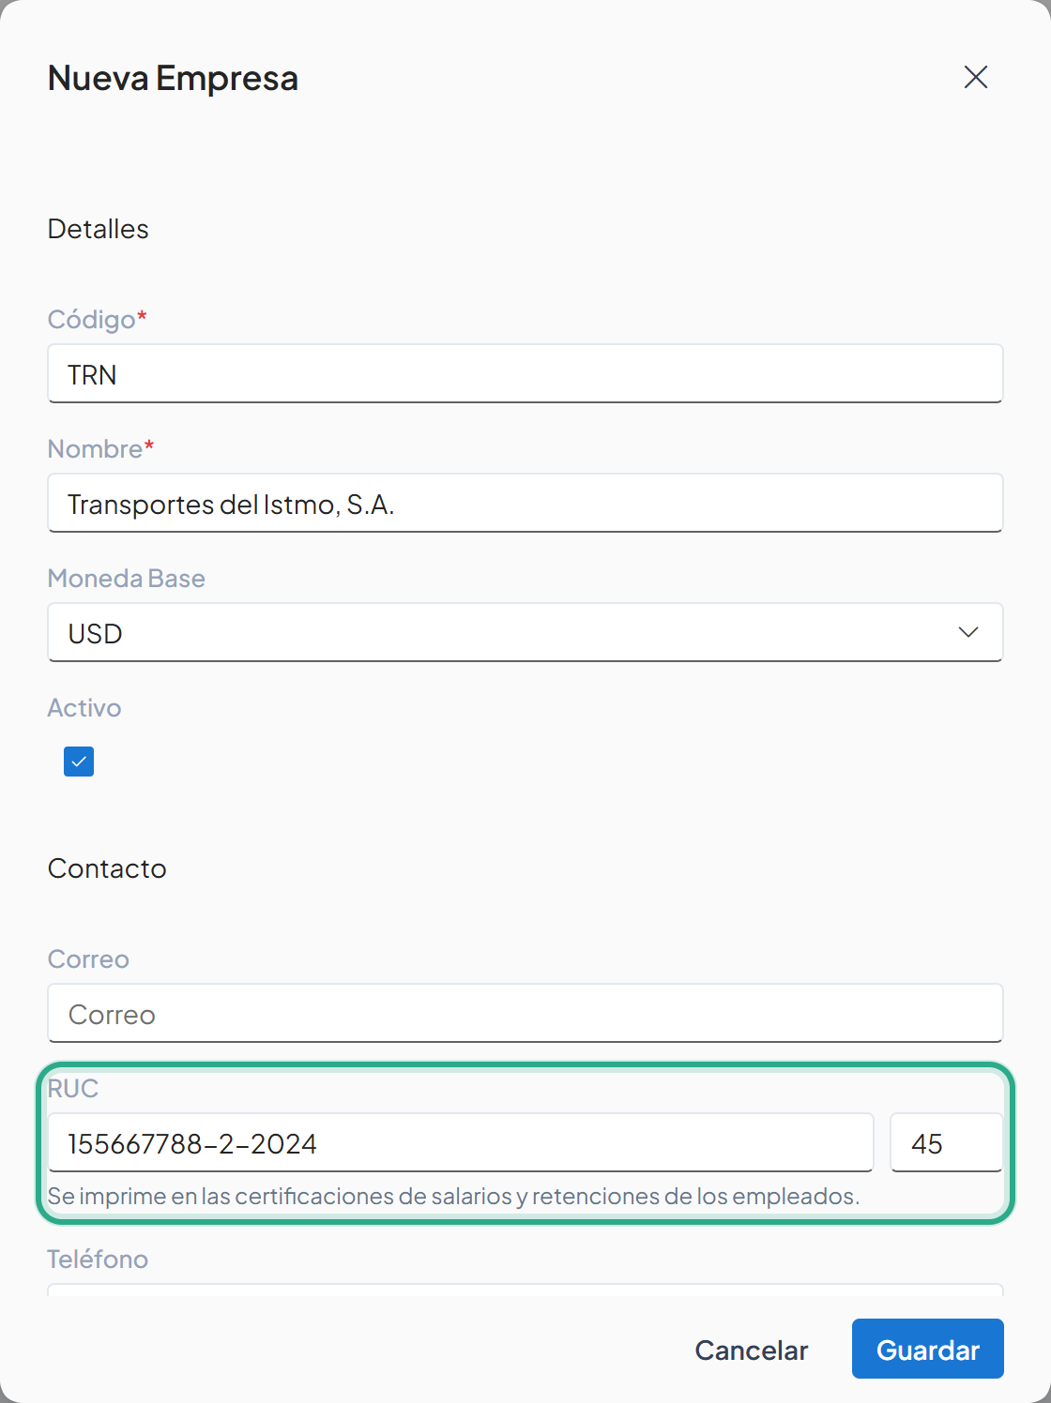Screen dimensions: 1051x1403
Task: Select the RUC check digit field
Action: coord(947,1142)
